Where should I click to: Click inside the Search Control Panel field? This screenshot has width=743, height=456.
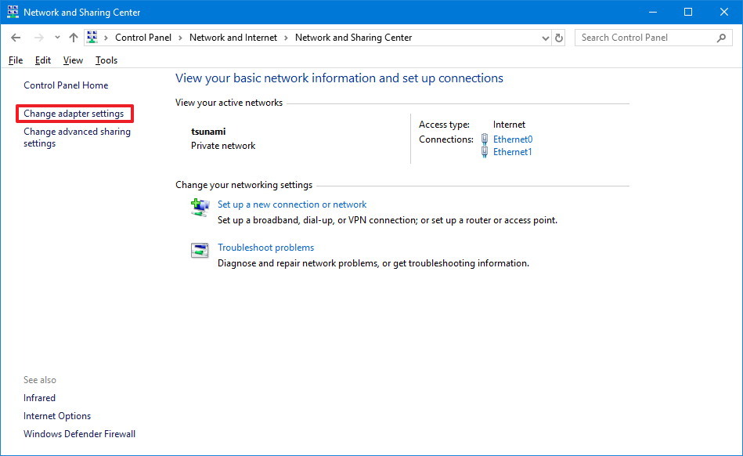click(642, 37)
